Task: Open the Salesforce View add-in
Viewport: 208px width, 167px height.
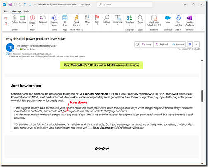Action: [x=168, y=19]
